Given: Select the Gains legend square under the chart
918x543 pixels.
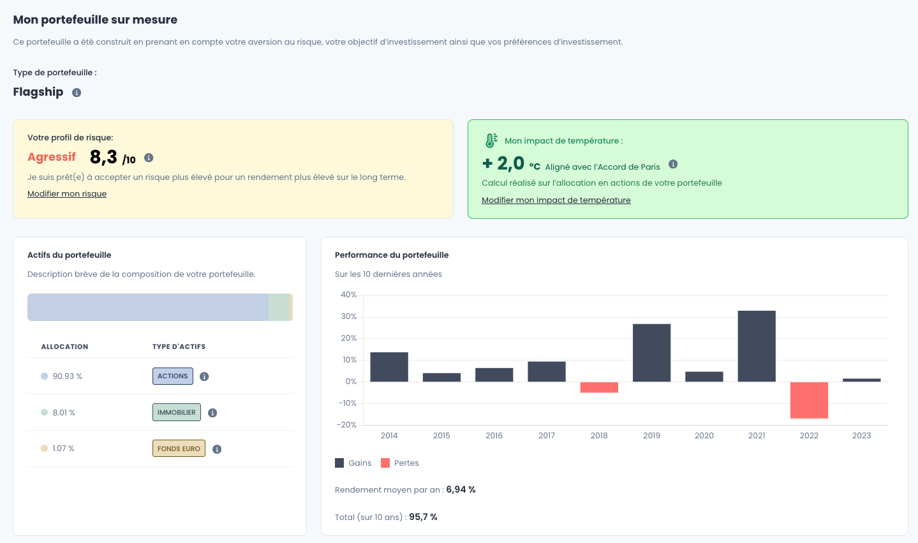Looking at the screenshot, I should (x=339, y=463).
